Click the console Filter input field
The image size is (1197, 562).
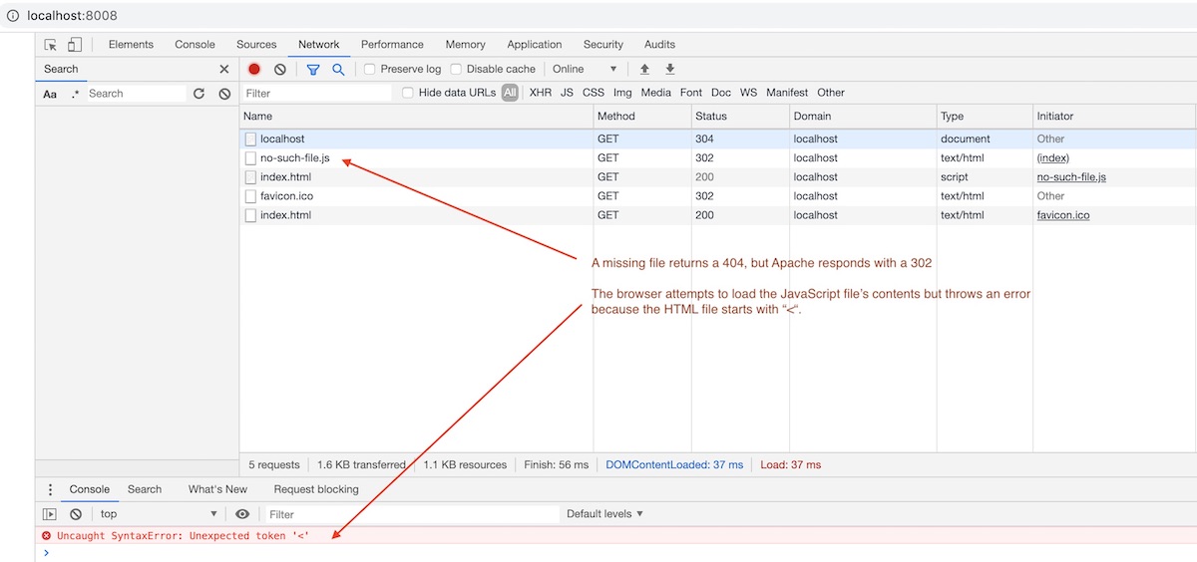pos(413,514)
